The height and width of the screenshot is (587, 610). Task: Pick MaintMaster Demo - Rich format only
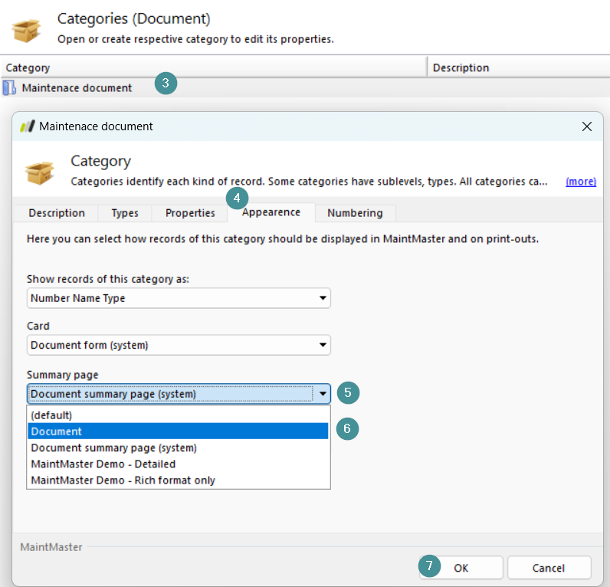(x=179, y=480)
